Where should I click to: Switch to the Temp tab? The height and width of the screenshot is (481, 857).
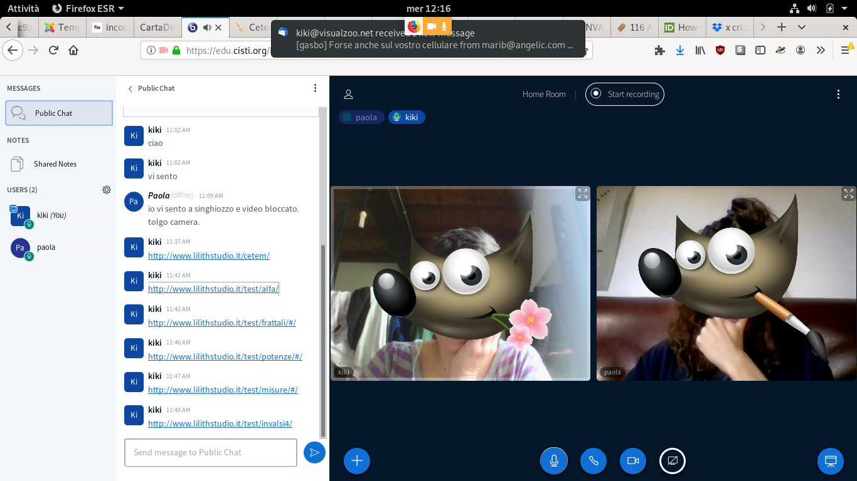click(x=63, y=28)
